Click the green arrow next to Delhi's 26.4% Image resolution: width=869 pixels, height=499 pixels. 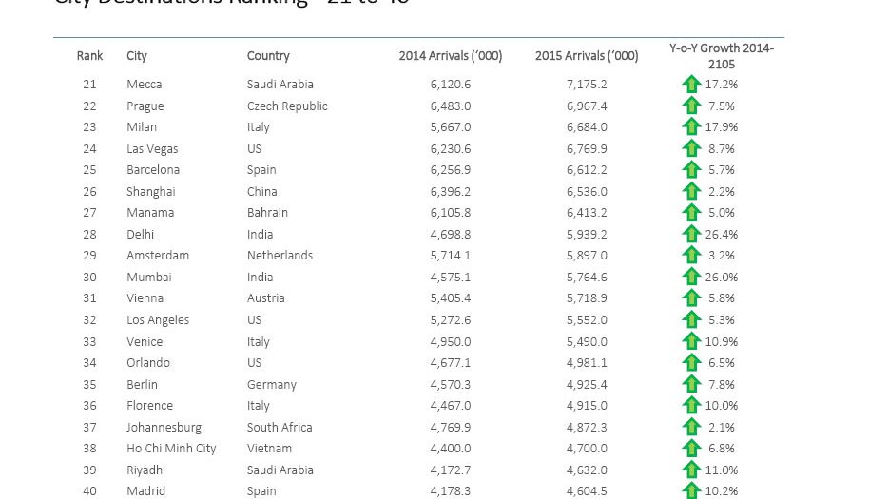pyautogui.click(x=691, y=234)
